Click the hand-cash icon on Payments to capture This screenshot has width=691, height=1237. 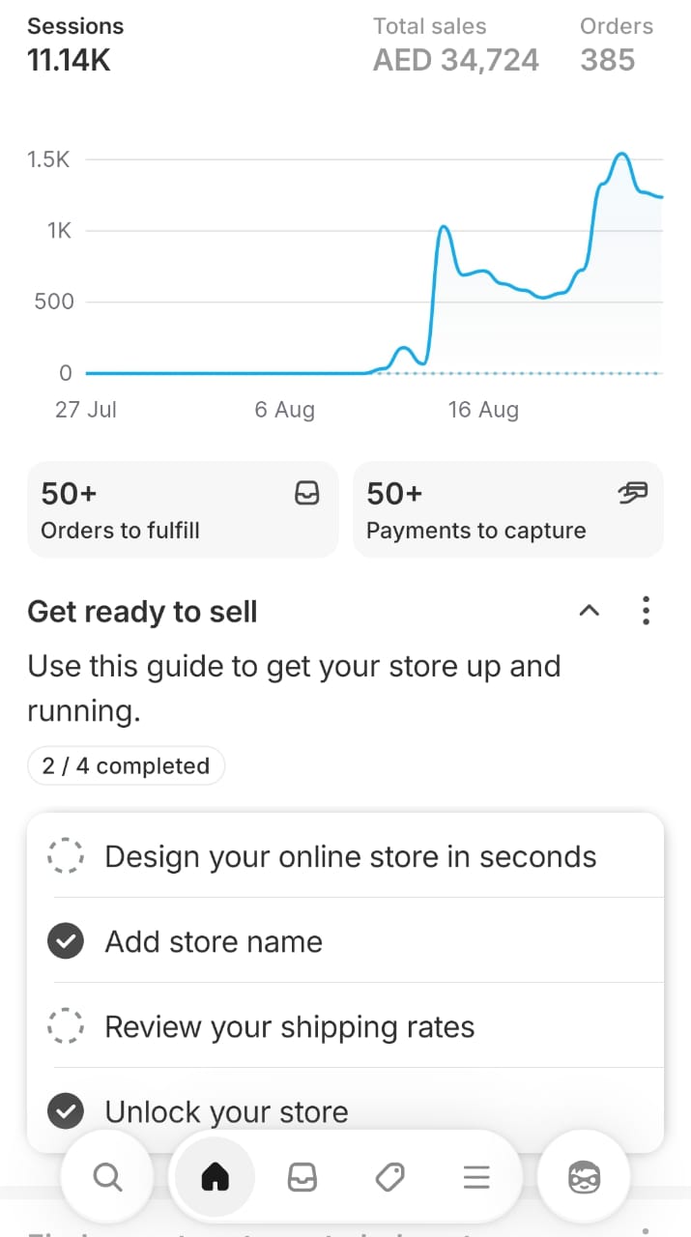point(632,494)
